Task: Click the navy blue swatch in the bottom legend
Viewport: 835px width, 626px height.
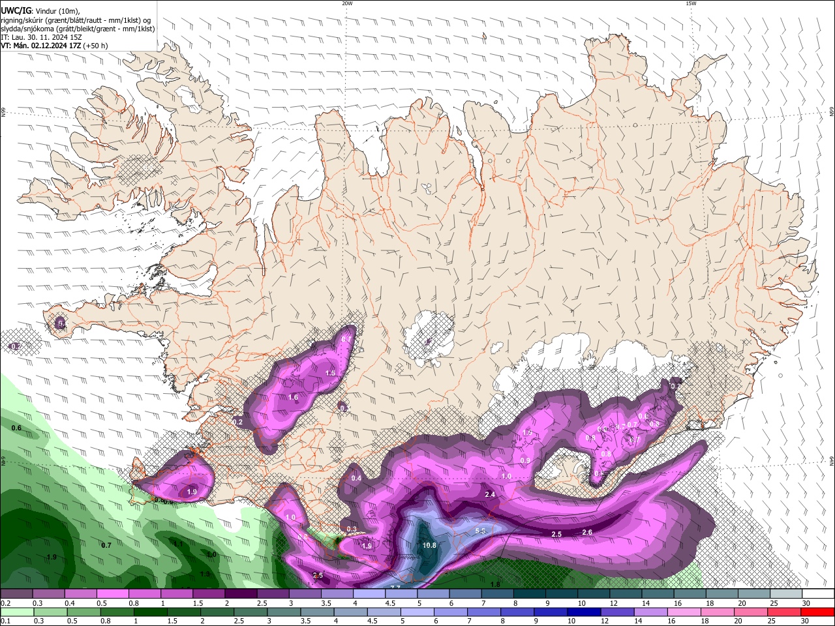Action: click(583, 612)
